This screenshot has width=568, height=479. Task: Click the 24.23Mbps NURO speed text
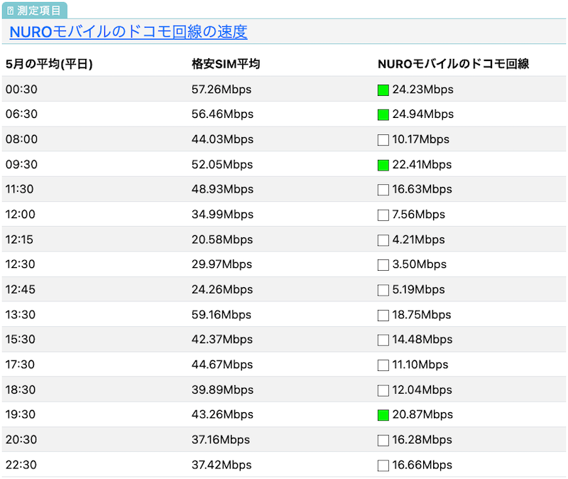(x=422, y=90)
